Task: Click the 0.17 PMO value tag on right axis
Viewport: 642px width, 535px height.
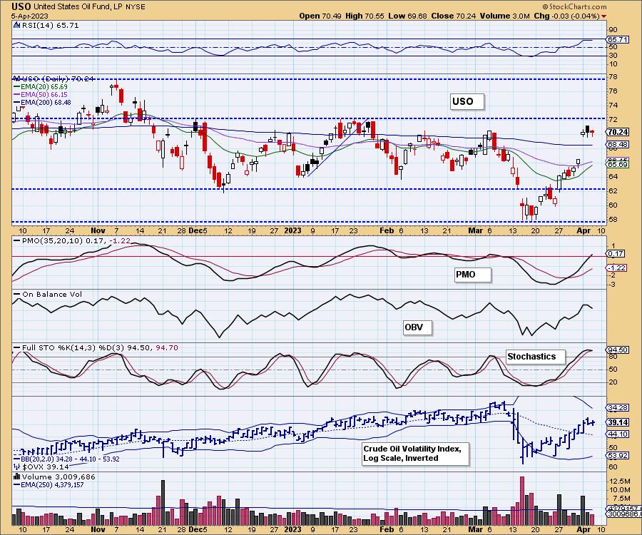Action: (615, 254)
